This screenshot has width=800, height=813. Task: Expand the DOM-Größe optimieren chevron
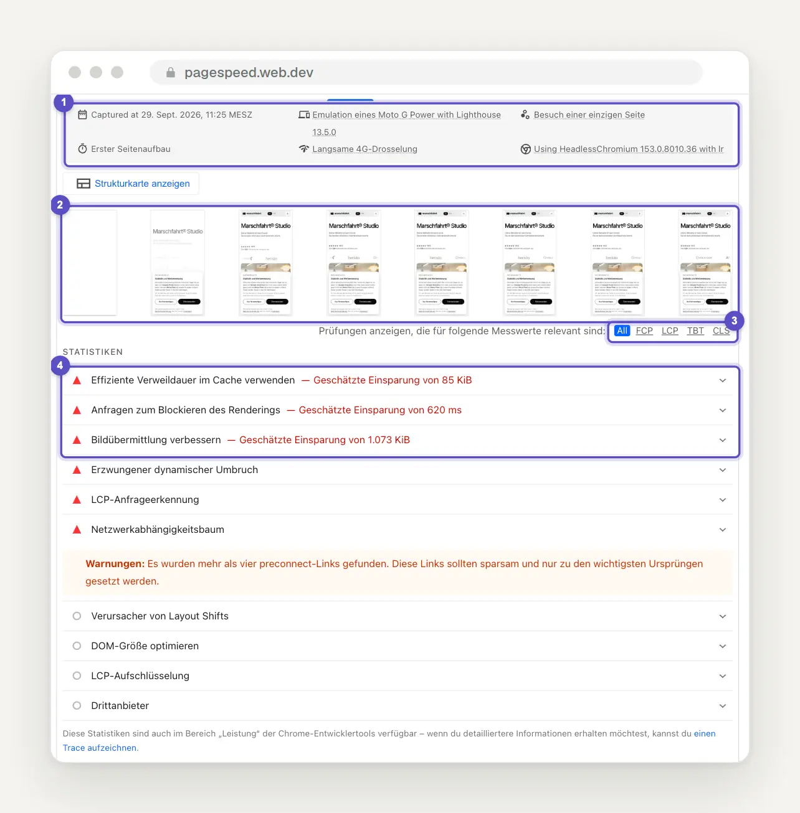click(723, 646)
